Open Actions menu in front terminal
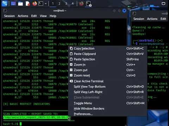This screenshot has width=169, height=126. pyautogui.click(x=23, y=16)
